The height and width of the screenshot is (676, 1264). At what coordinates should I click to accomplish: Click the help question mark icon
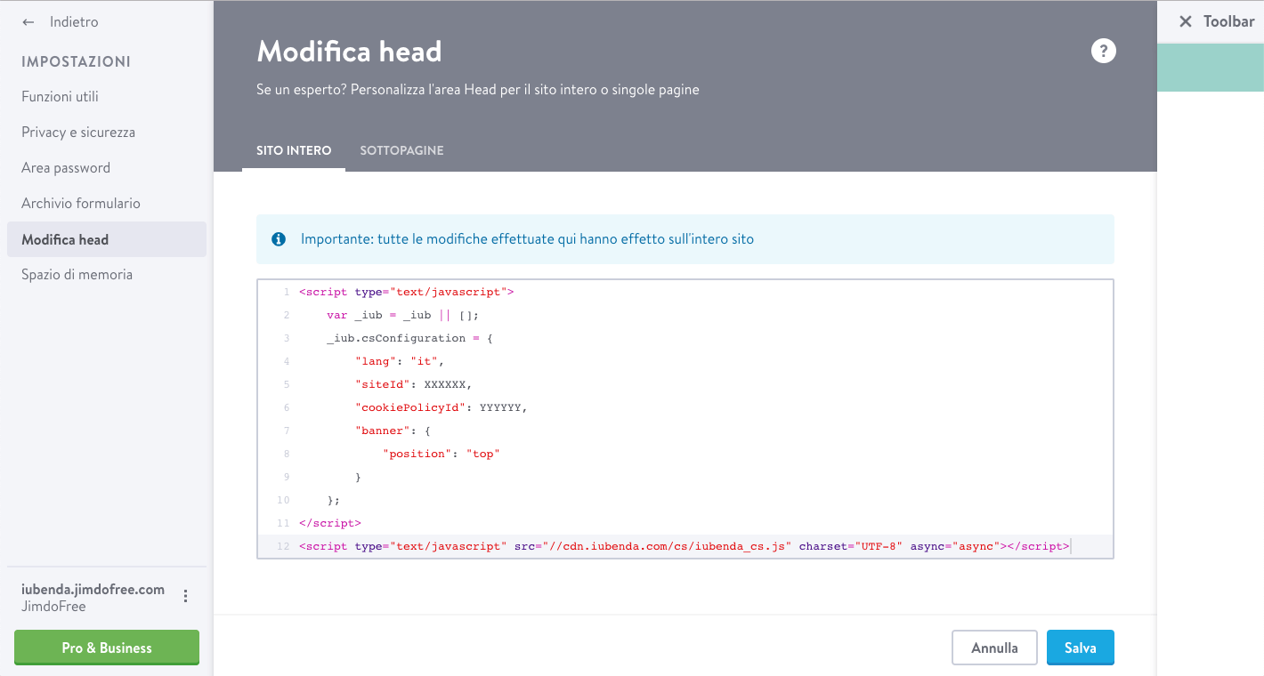coord(1103,51)
